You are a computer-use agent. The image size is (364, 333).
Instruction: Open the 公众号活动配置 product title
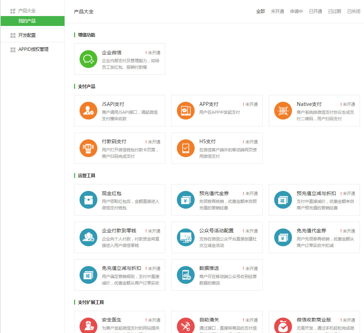tap(216, 231)
